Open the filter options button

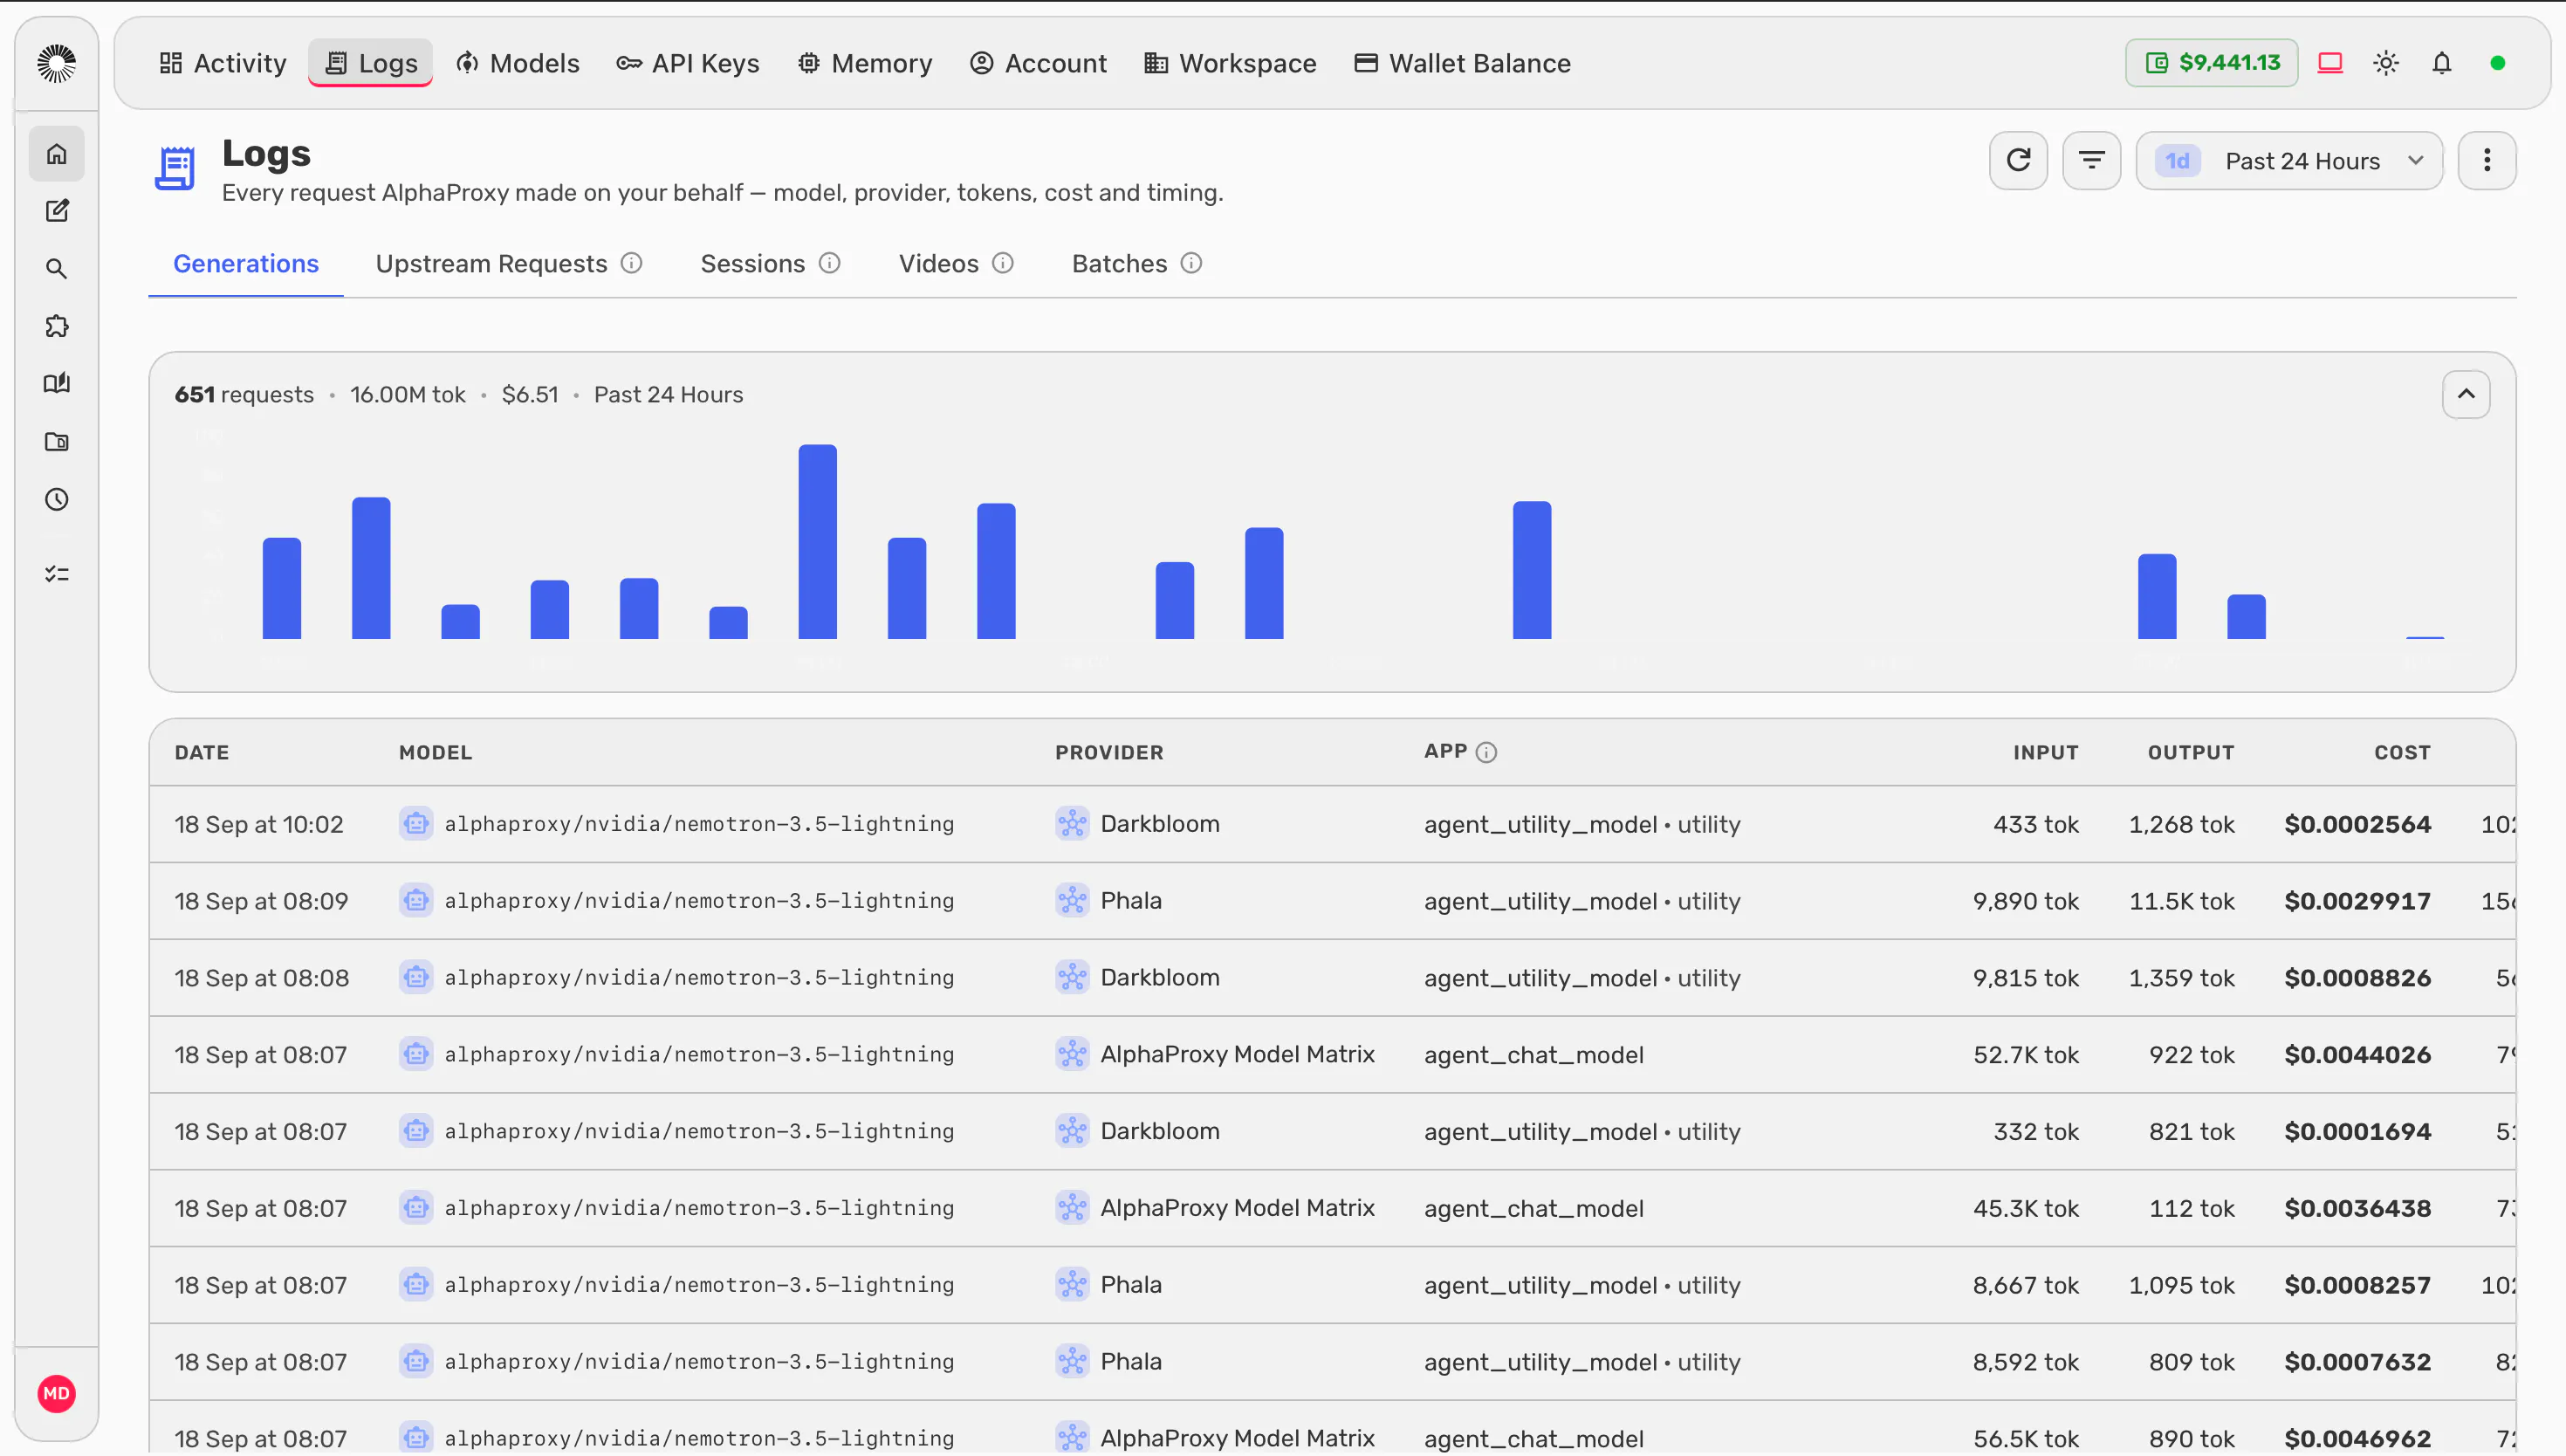click(x=2091, y=160)
